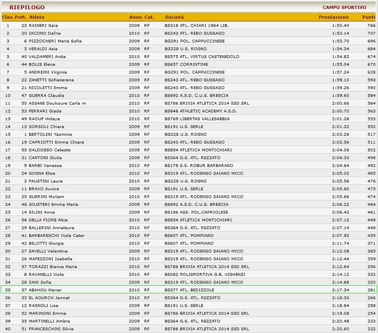Select athlete FERRARI Giada
Image resolution: width=378 pixels, height=333 pixels.
click(45, 111)
